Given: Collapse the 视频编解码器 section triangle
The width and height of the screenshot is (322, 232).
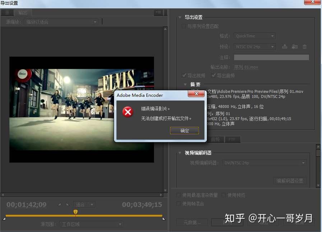Looking at the screenshot, I should click(x=180, y=153).
